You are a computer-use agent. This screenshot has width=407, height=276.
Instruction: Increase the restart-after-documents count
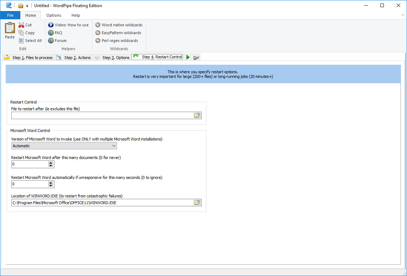coord(51,163)
